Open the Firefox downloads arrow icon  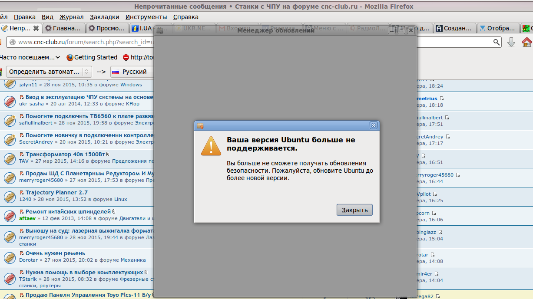(x=511, y=42)
